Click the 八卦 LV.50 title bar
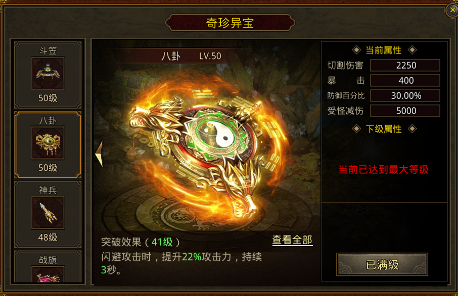The height and width of the screenshot is (296, 458). click(x=191, y=56)
